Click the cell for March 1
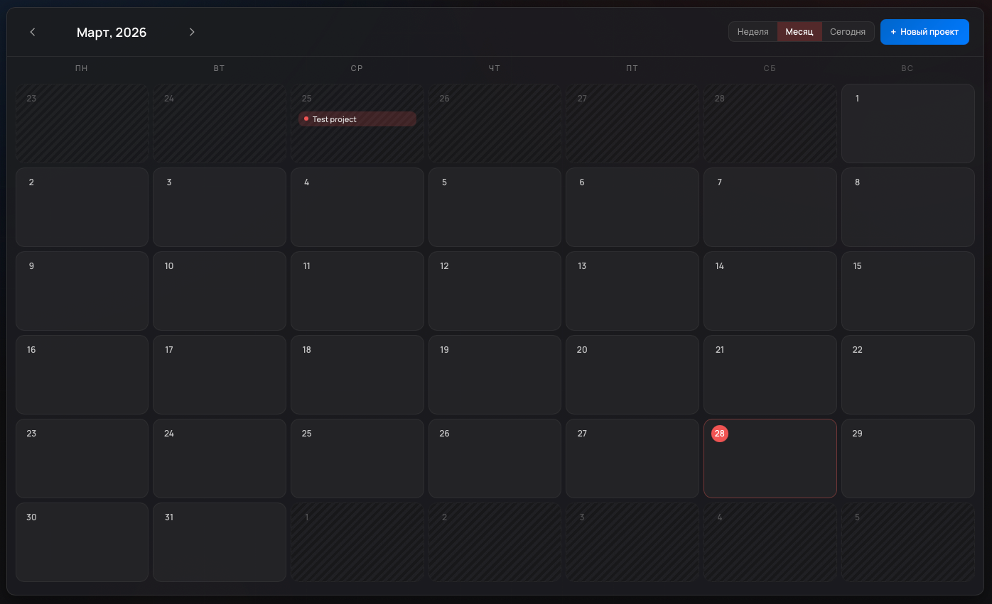992x604 pixels. click(x=907, y=123)
